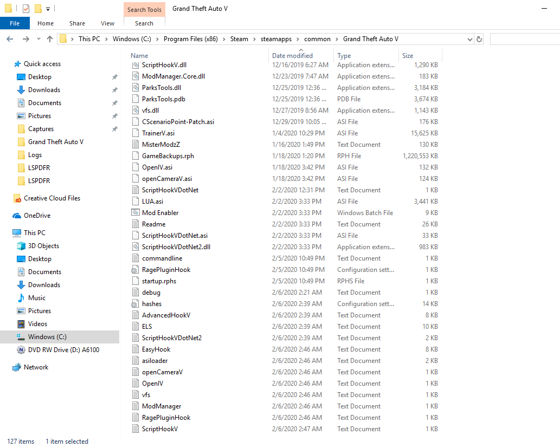
Task: Open Grand Theft Auto V quick access folder
Action: [x=56, y=142]
